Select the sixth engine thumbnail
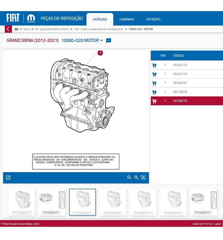Viewport: 223px width, 240px height. pyautogui.click(x=173, y=202)
